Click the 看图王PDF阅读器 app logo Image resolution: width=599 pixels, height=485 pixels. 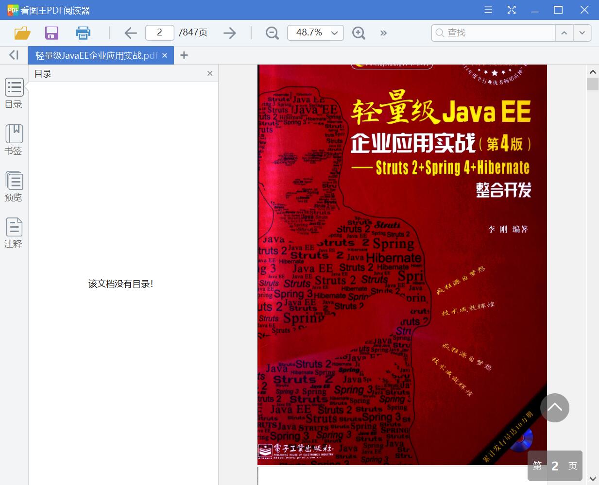click(x=13, y=10)
